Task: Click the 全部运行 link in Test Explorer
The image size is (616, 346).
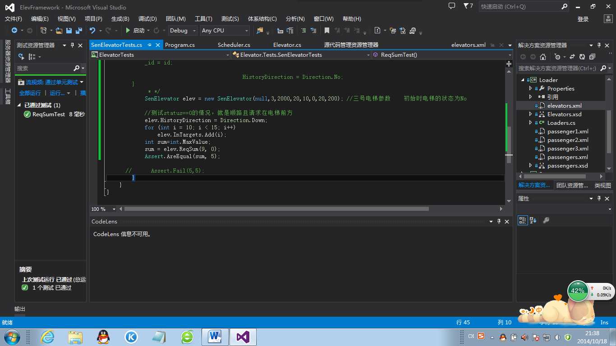Action: tap(30, 93)
